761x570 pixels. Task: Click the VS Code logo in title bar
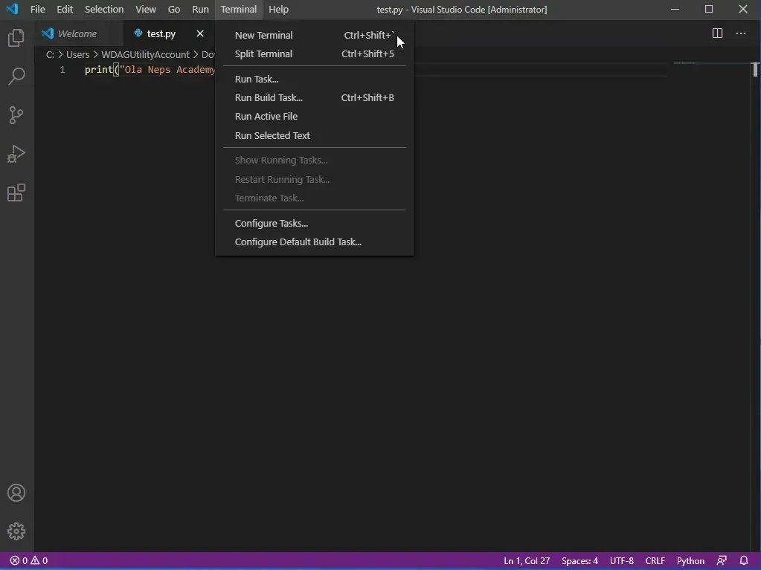point(12,9)
